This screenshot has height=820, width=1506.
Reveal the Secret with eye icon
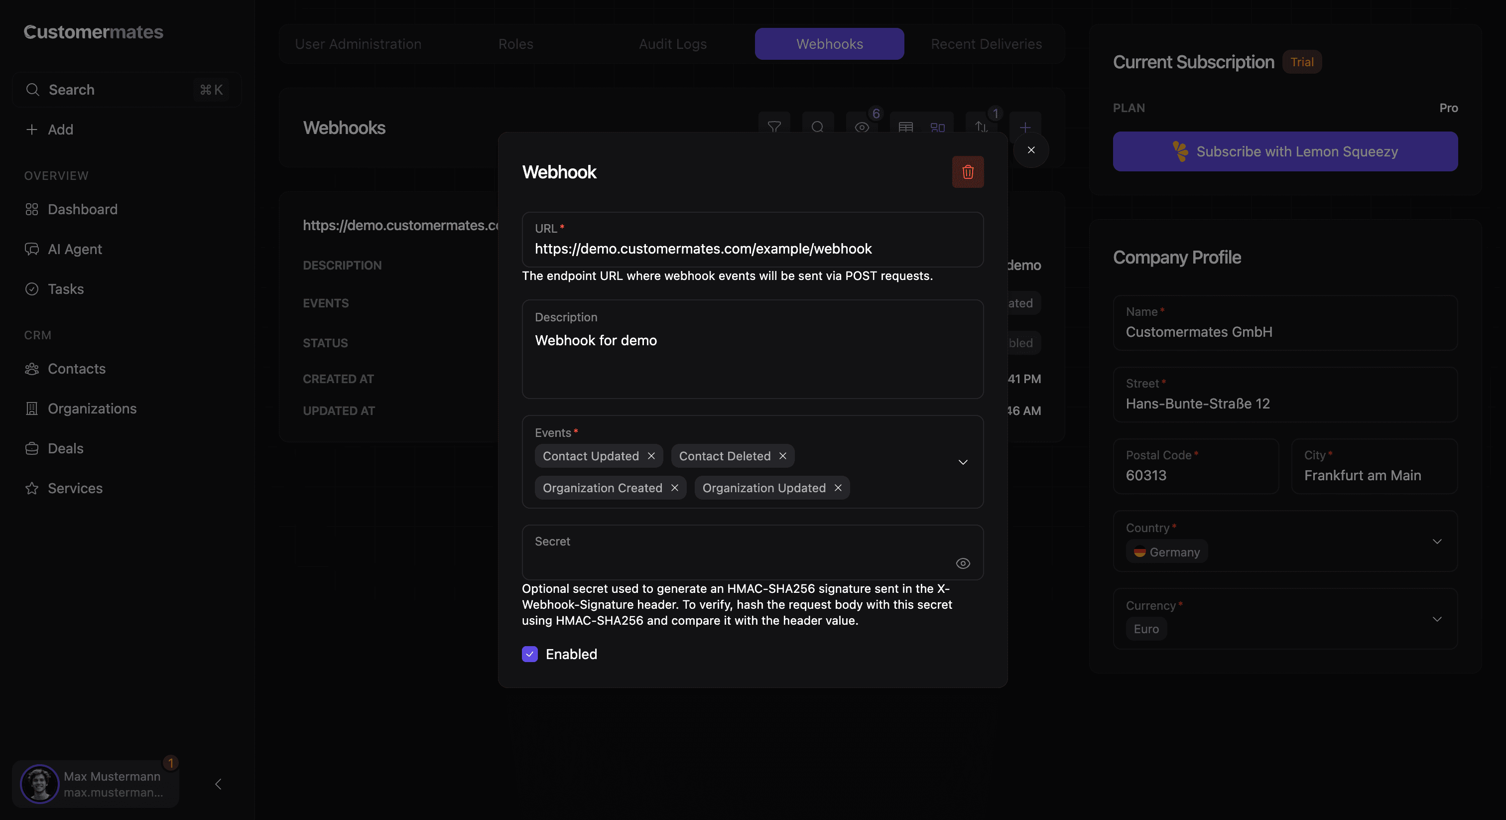tap(962, 563)
